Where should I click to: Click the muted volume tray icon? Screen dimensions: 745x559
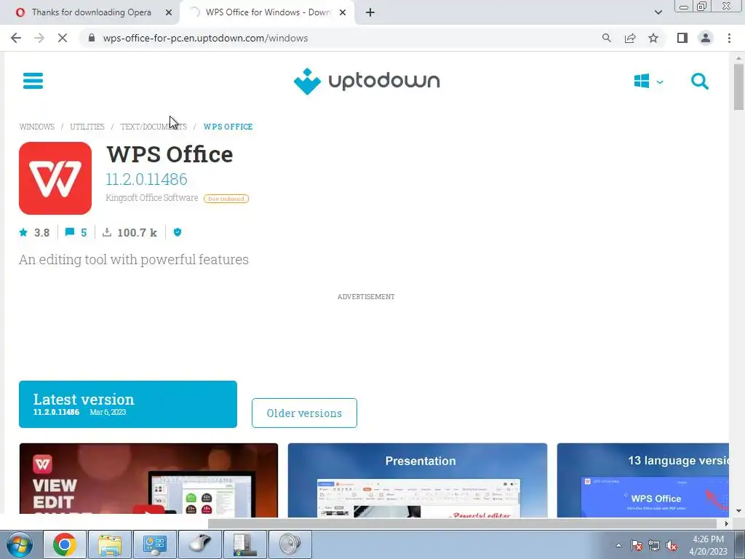pos(672,545)
